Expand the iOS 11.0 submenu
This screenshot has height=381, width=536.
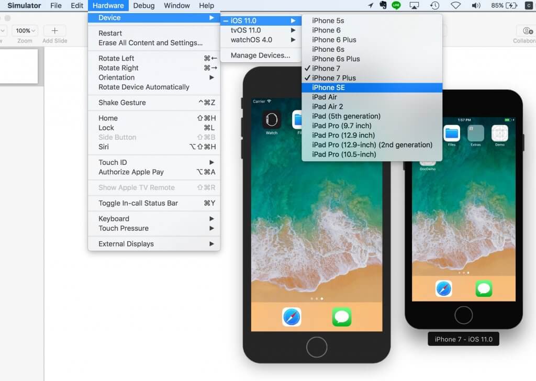pyautogui.click(x=261, y=20)
